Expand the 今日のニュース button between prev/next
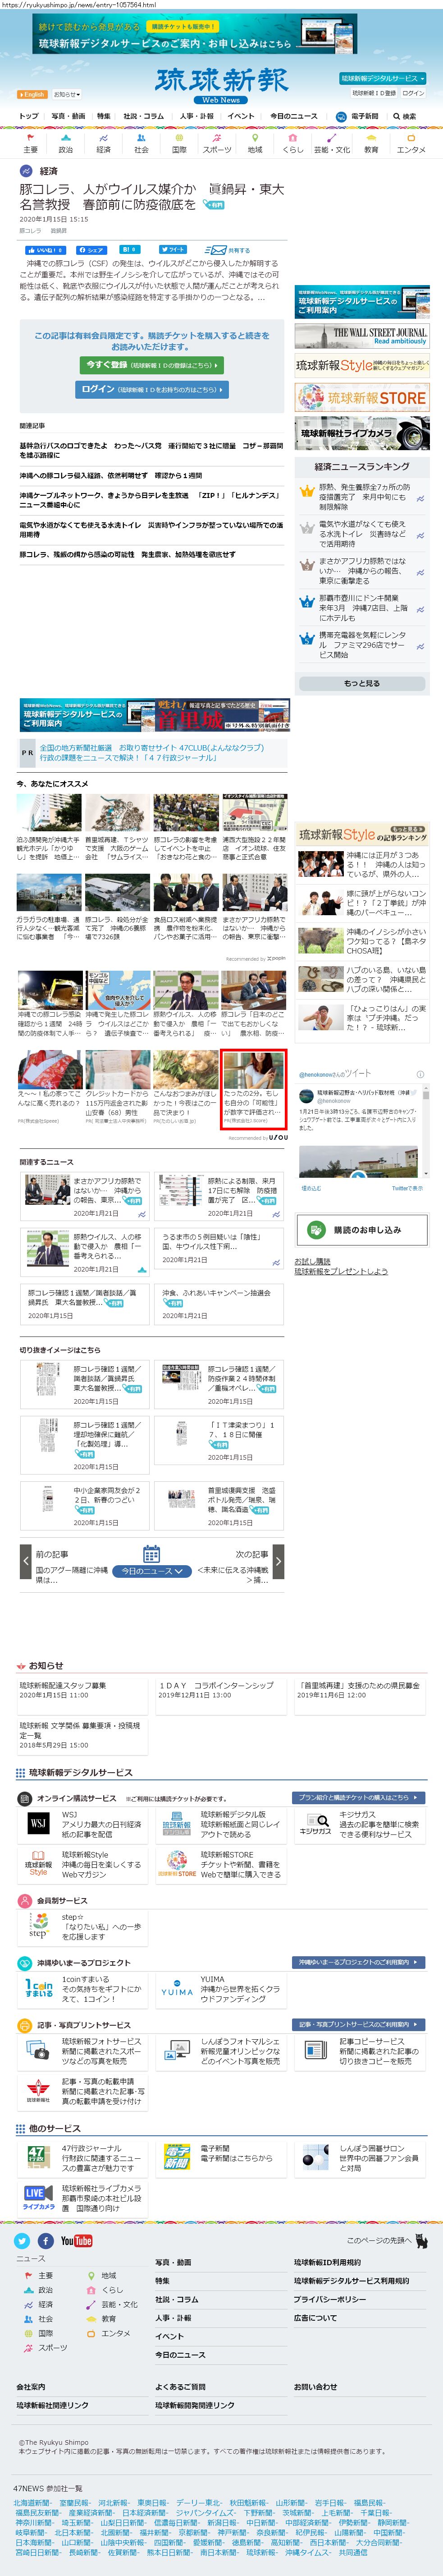This screenshot has width=443, height=2576. tap(151, 1571)
